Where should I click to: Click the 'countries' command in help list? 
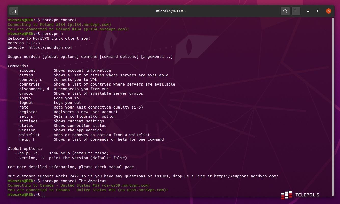click(x=30, y=84)
